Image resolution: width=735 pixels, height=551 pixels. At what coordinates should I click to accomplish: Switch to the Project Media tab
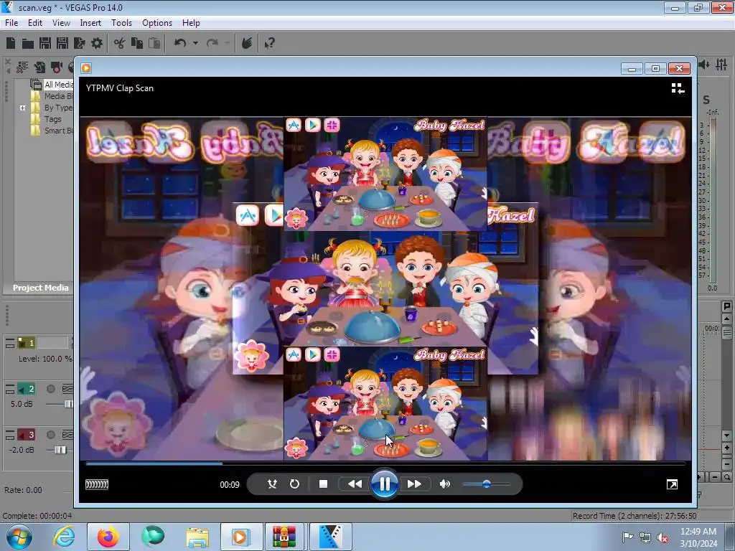(40, 288)
